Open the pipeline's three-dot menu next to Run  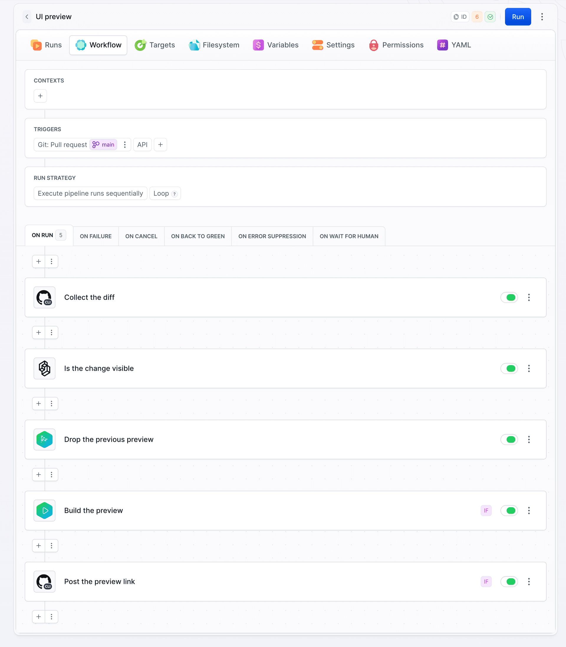(542, 17)
